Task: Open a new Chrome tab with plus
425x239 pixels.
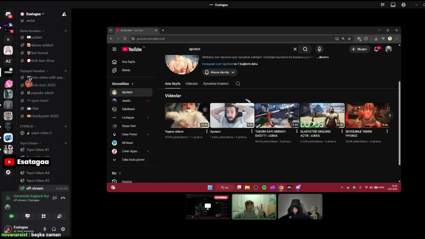Action: (x=163, y=30)
